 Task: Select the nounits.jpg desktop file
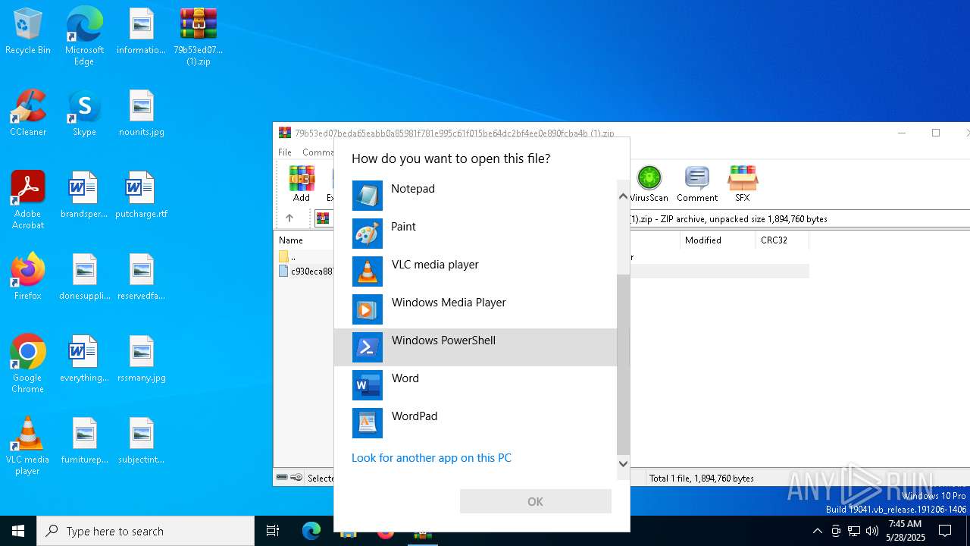pos(142,114)
